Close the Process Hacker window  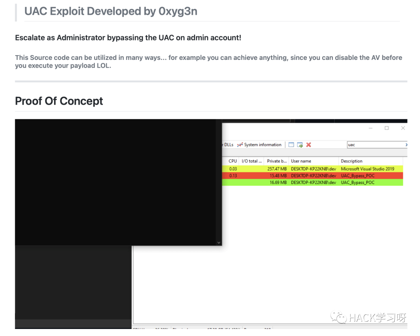(403, 128)
